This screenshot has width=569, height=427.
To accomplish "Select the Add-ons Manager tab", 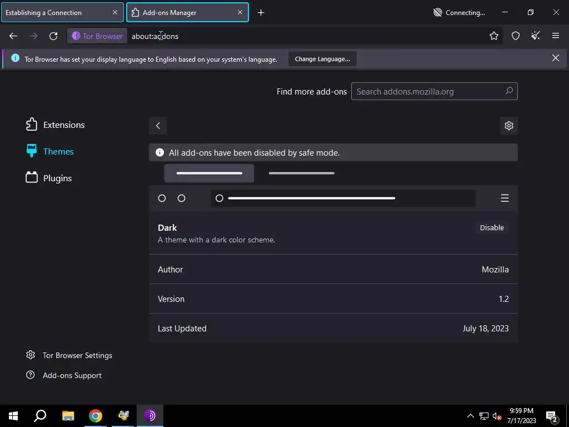I will click(x=187, y=12).
